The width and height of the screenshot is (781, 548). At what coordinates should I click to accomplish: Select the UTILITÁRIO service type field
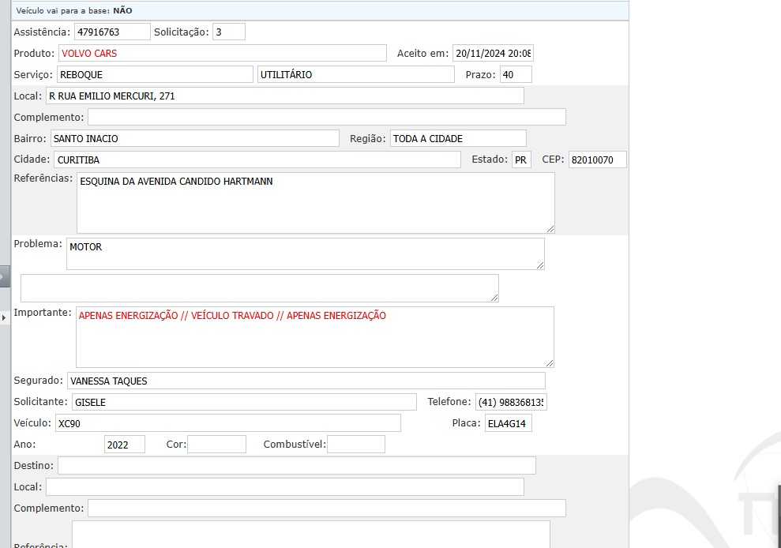click(x=355, y=75)
